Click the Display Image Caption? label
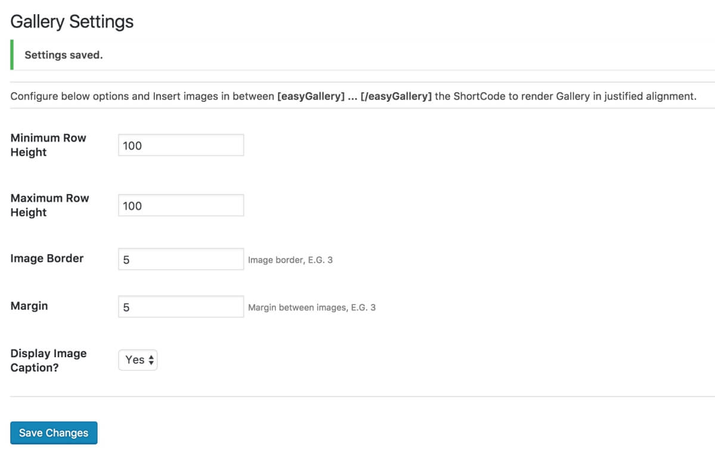Viewport: 715px width, 465px height. coord(48,360)
